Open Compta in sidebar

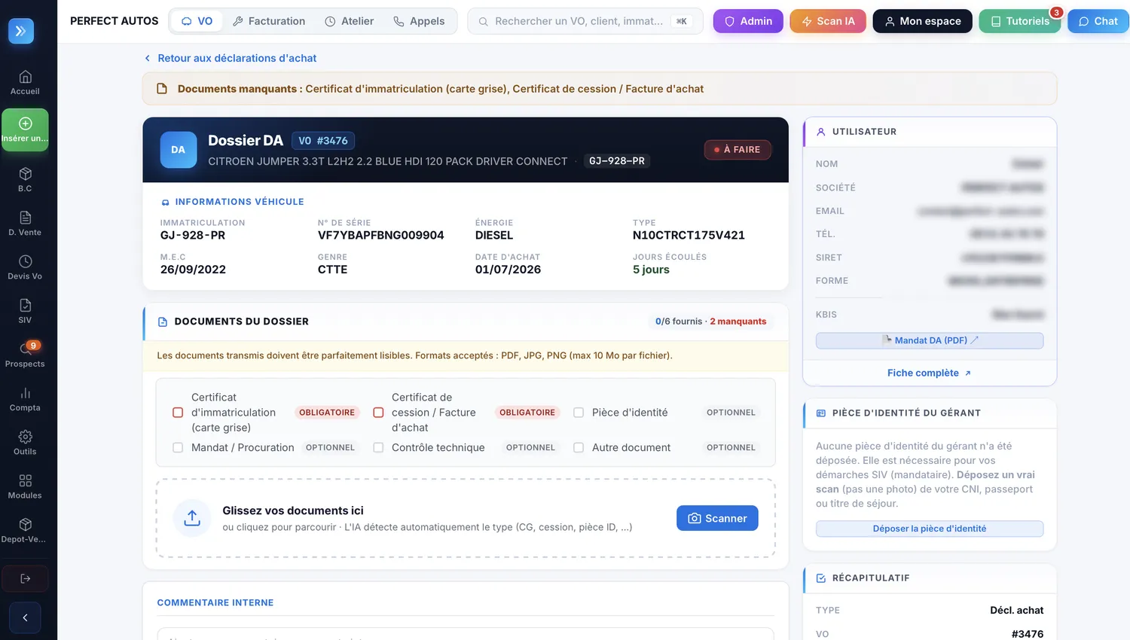25,399
